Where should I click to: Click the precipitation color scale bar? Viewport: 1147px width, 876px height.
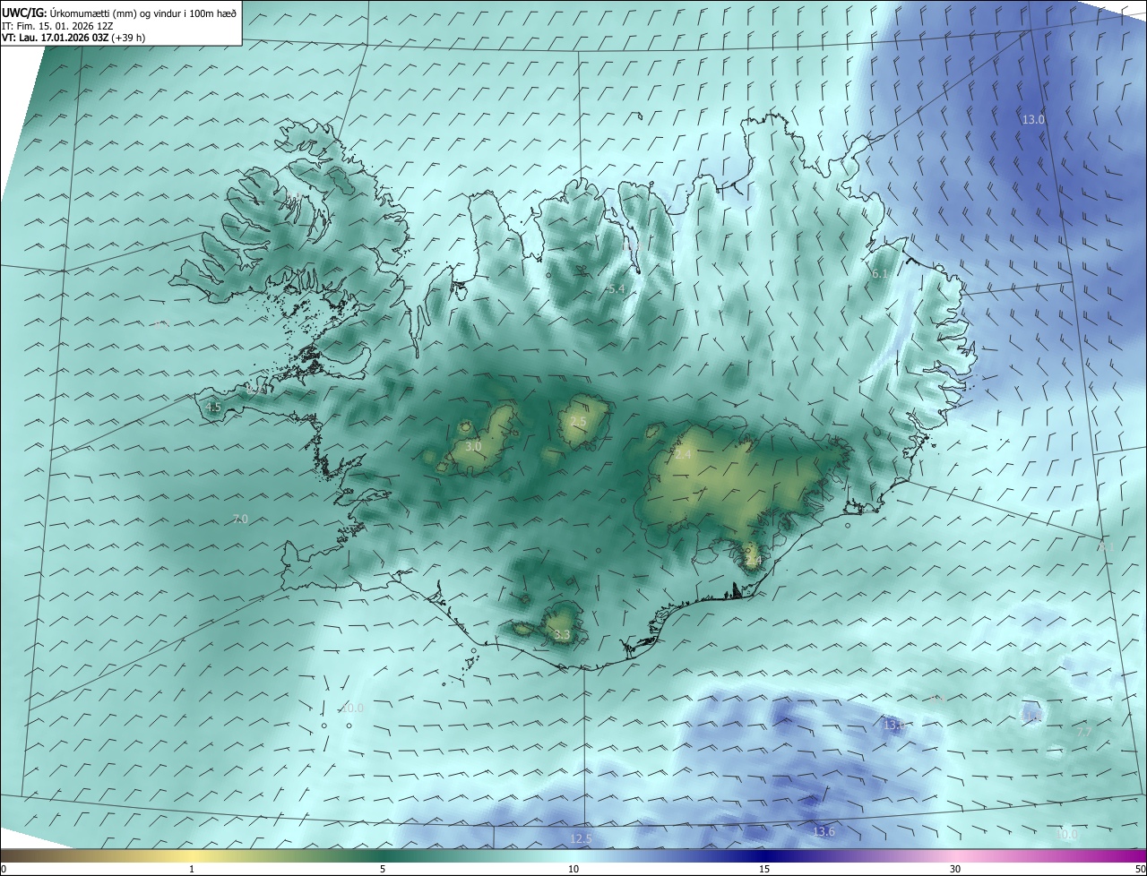(573, 856)
